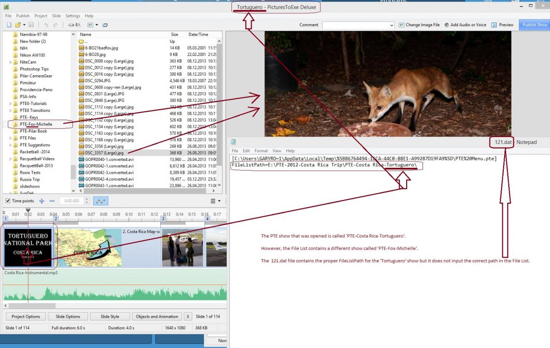550x348 pixels.
Task: Open the Slide menu
Action: coord(56,16)
